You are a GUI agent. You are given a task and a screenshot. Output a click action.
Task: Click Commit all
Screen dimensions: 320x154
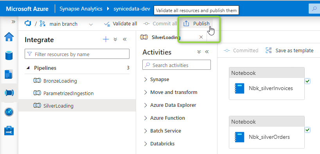coord(160,24)
